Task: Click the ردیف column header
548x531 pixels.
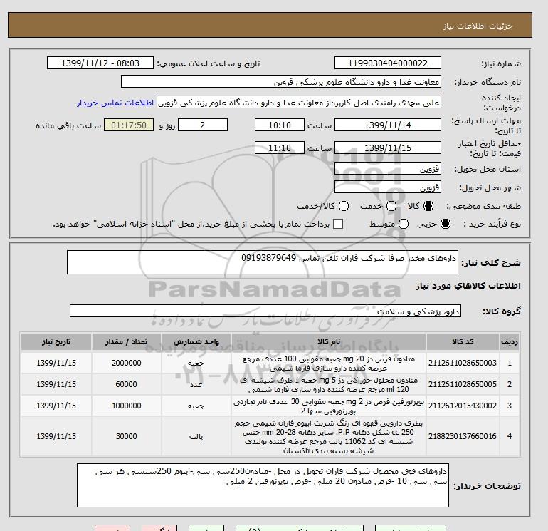Action: pyautogui.click(x=509, y=341)
